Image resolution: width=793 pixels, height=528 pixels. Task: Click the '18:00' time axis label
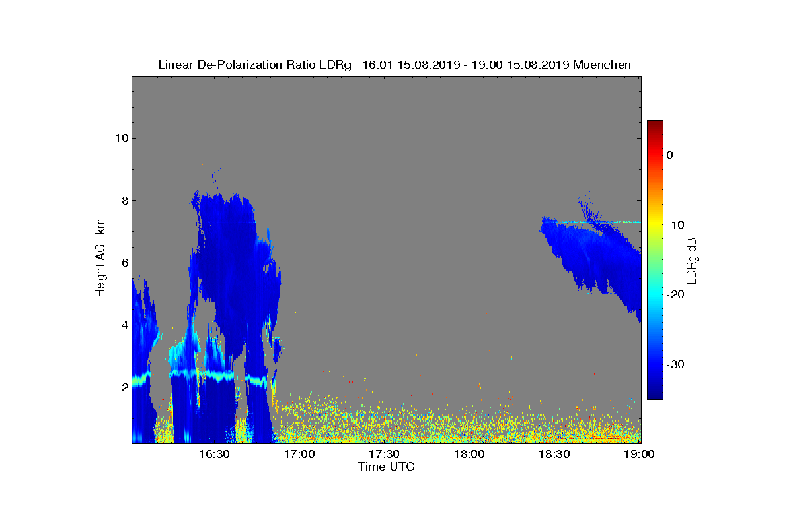[470, 454]
